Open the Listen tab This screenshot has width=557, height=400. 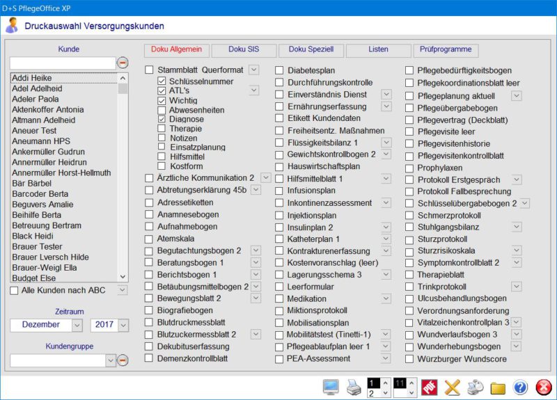click(x=378, y=49)
